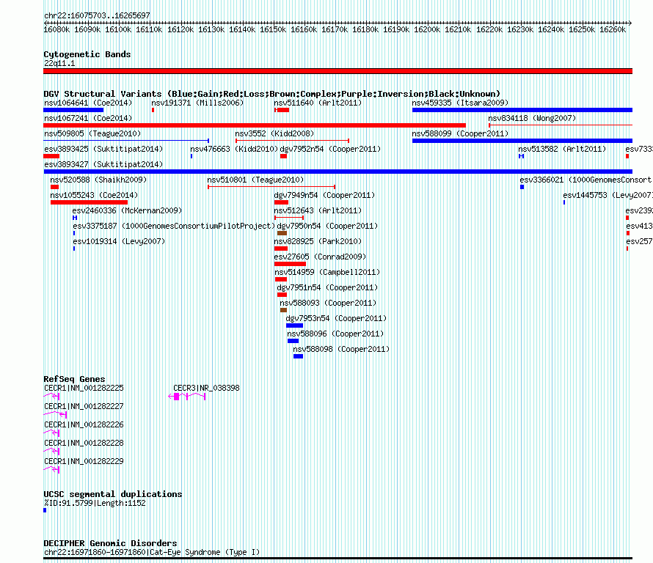Open nsv511640 (Arlt2011) variant entry
The height and width of the screenshot is (563, 653).
pyautogui.click(x=318, y=103)
